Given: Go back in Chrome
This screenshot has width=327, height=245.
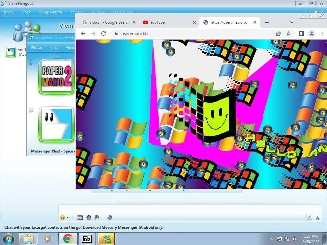Looking at the screenshot, I should click(x=83, y=33).
